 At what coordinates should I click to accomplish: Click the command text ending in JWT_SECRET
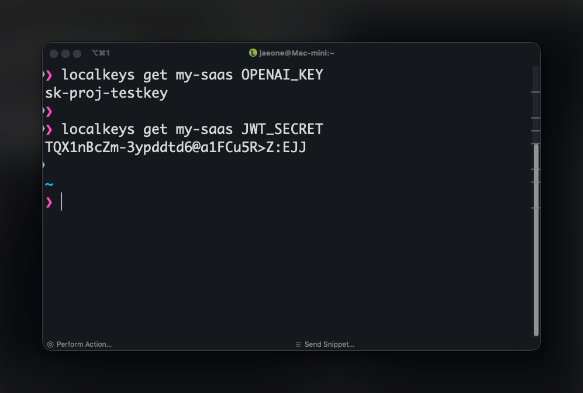192,129
